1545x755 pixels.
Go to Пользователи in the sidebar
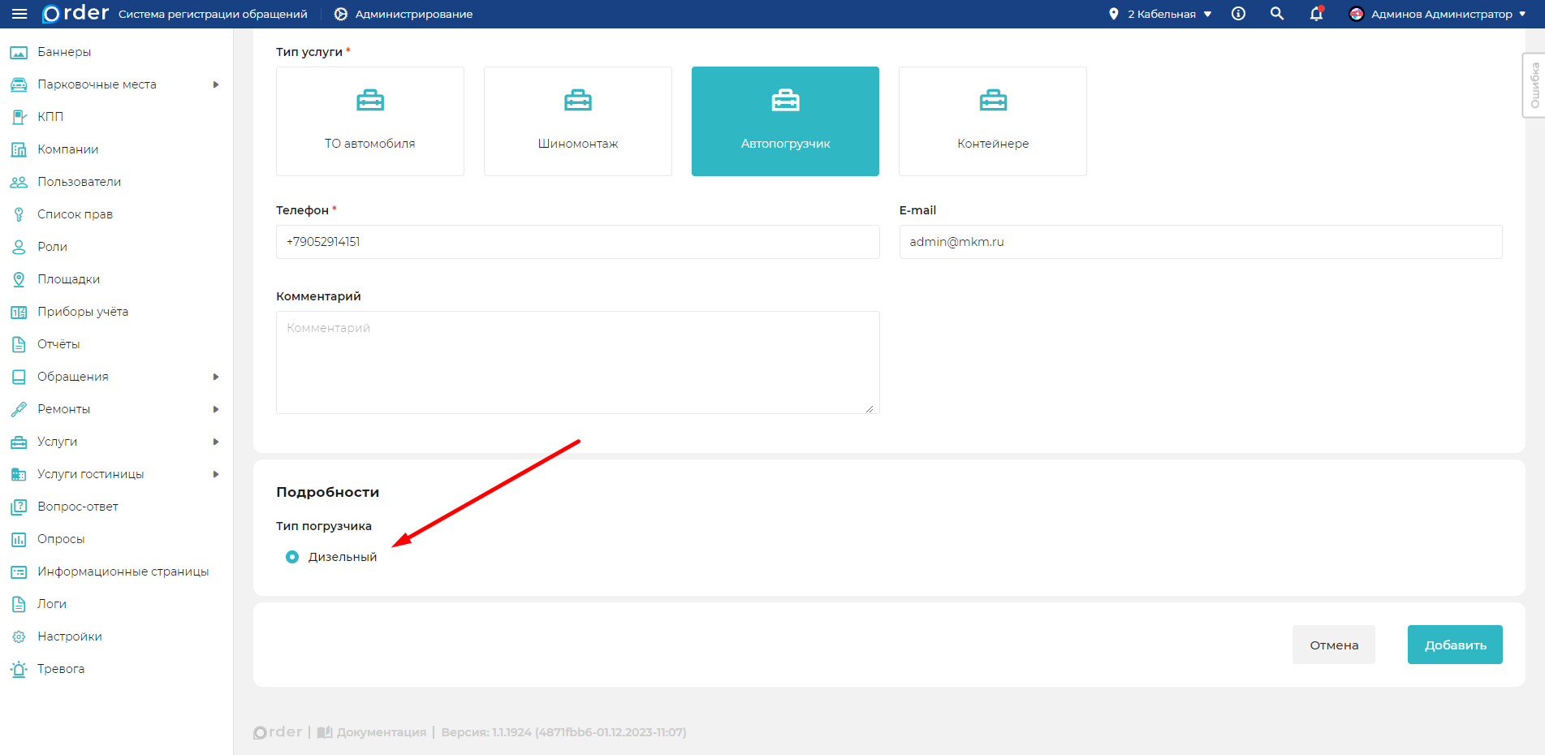pyautogui.click(x=79, y=182)
